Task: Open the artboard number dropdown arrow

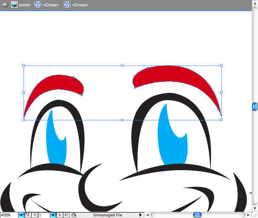Action: [x=53, y=215]
